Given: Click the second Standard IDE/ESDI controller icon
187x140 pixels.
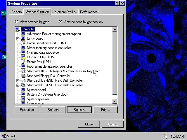Looking at the screenshot, I should (x=23, y=85).
